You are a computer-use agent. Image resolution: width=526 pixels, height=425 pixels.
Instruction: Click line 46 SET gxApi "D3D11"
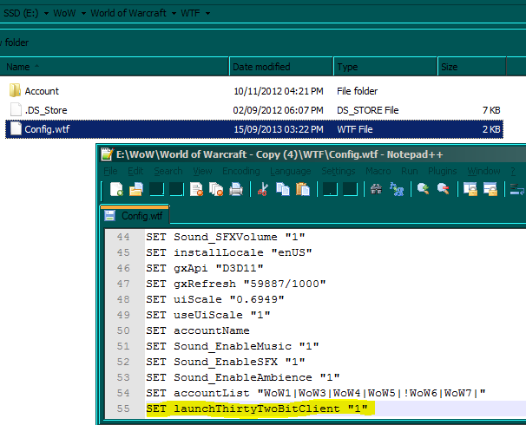click(205, 268)
